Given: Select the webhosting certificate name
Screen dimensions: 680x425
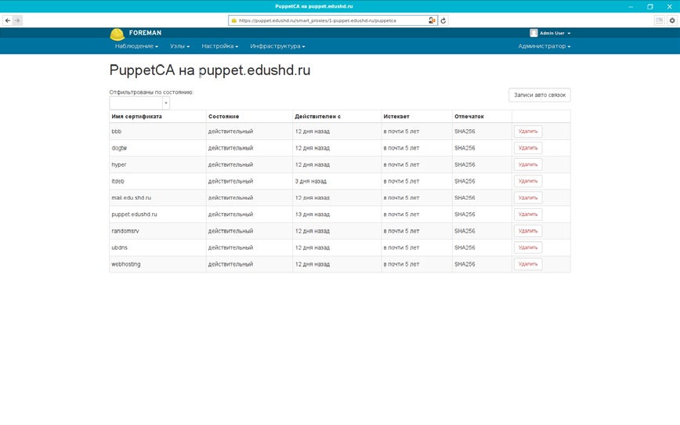Looking at the screenshot, I should click(126, 265).
